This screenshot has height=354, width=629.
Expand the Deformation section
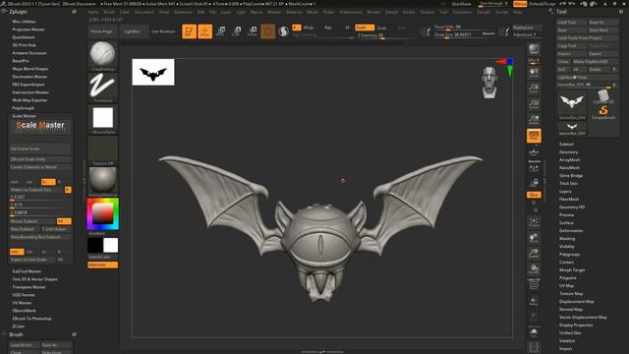571,231
